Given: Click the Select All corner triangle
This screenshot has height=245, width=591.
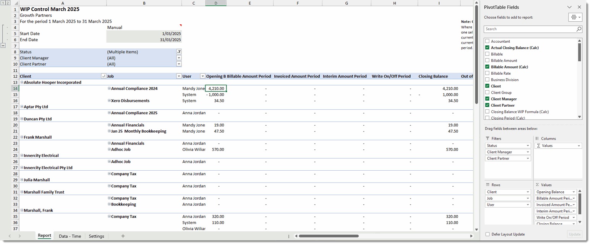Looking at the screenshot, I should 15,3.
